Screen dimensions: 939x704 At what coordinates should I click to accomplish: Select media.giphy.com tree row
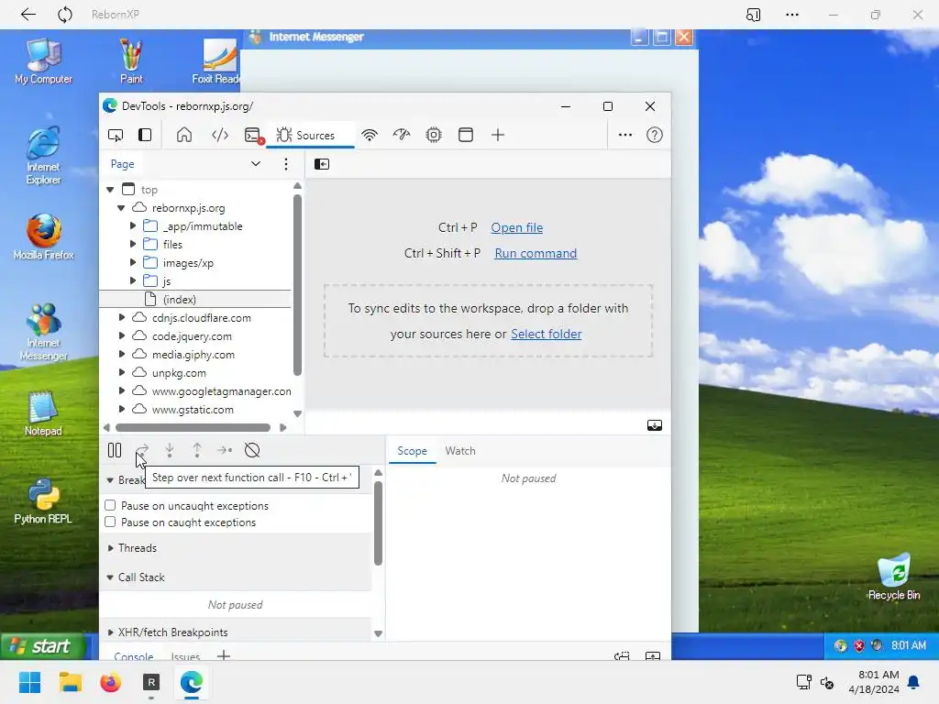click(x=195, y=355)
